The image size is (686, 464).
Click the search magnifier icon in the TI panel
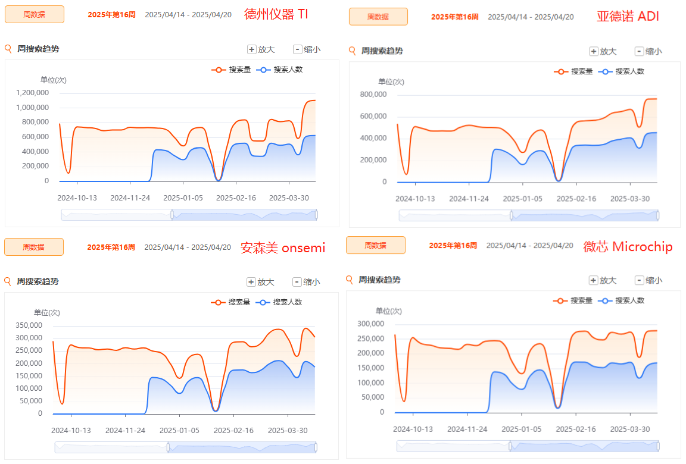coord(8,49)
